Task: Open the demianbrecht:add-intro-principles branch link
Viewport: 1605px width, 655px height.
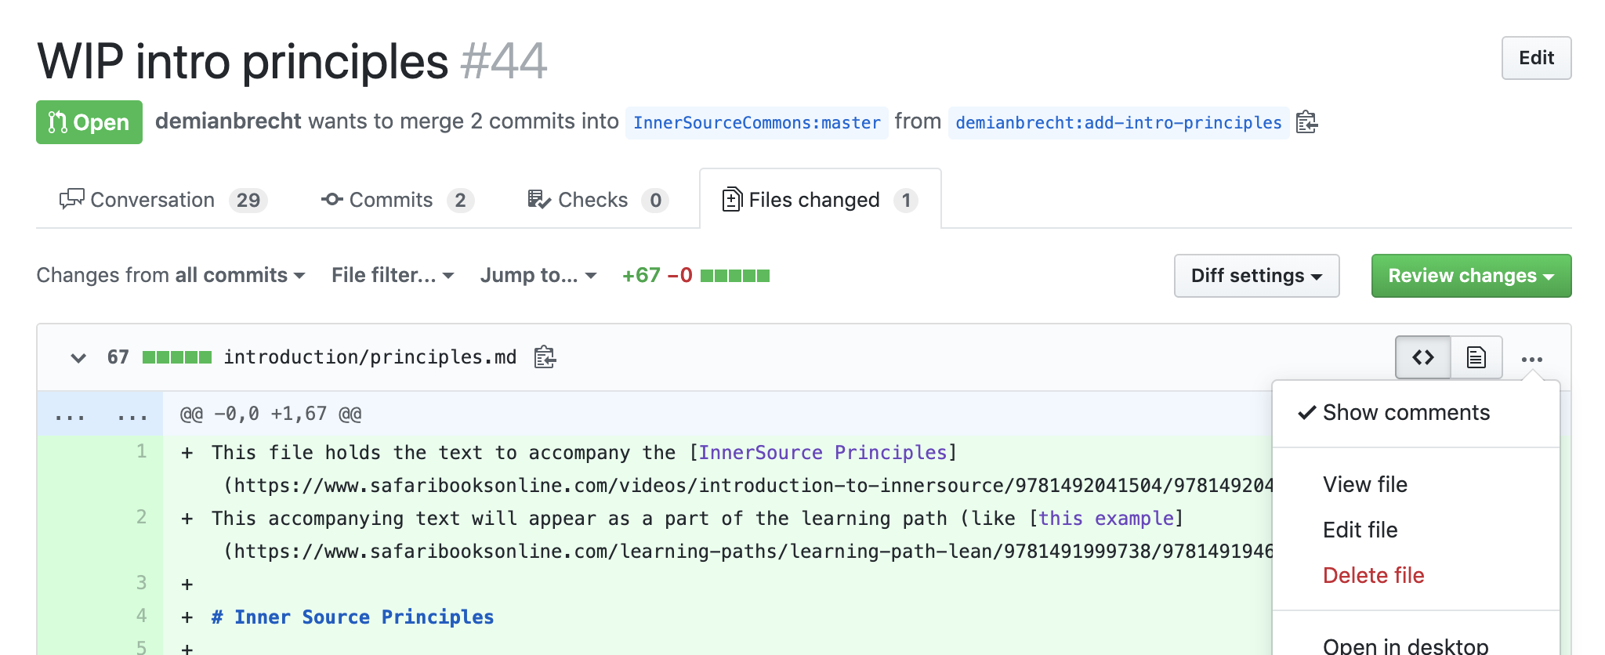Action: coord(1118,123)
